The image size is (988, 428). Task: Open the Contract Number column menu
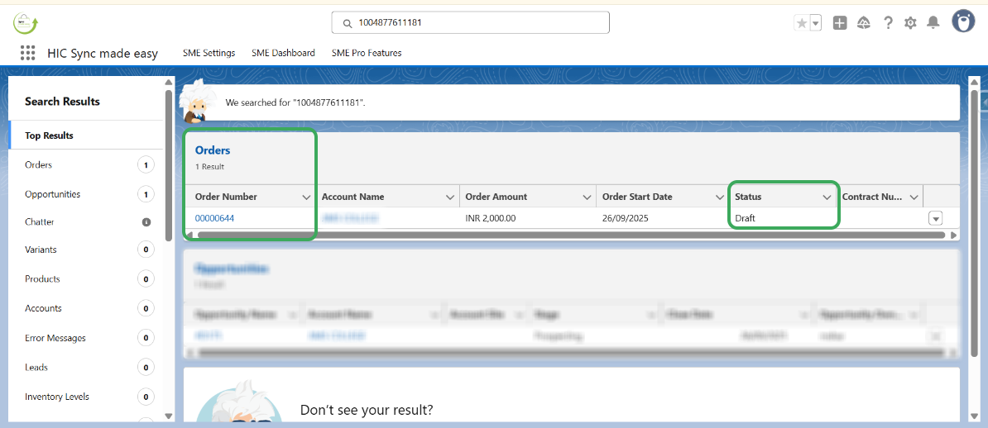(x=914, y=197)
